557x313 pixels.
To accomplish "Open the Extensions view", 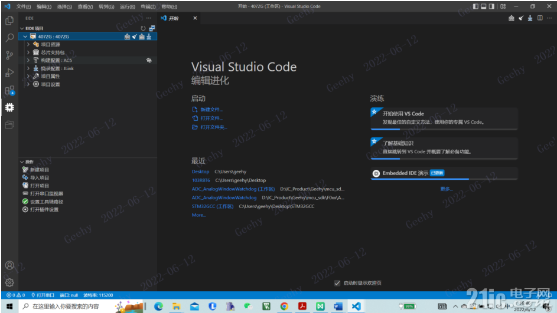I will click(x=9, y=90).
